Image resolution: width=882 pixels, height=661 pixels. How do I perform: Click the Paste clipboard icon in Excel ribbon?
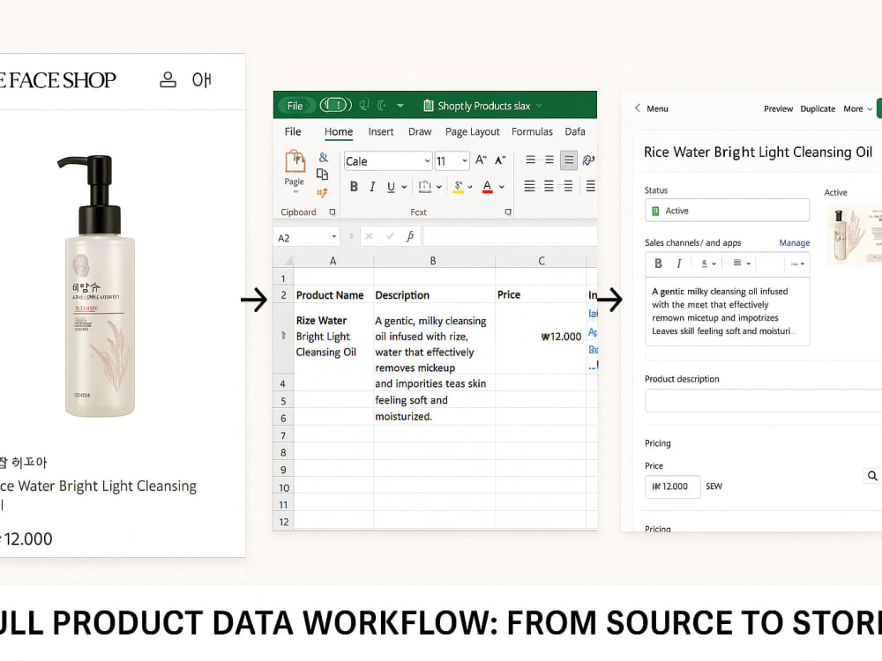point(295,162)
